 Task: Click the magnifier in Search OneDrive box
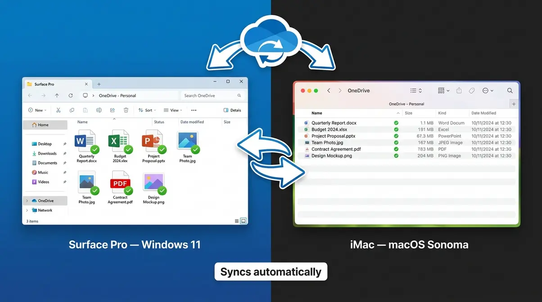[239, 96]
